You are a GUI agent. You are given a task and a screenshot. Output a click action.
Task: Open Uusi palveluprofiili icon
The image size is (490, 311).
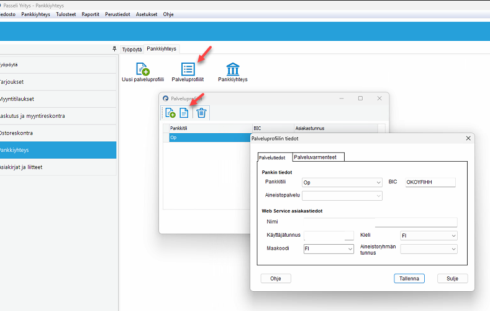click(143, 69)
